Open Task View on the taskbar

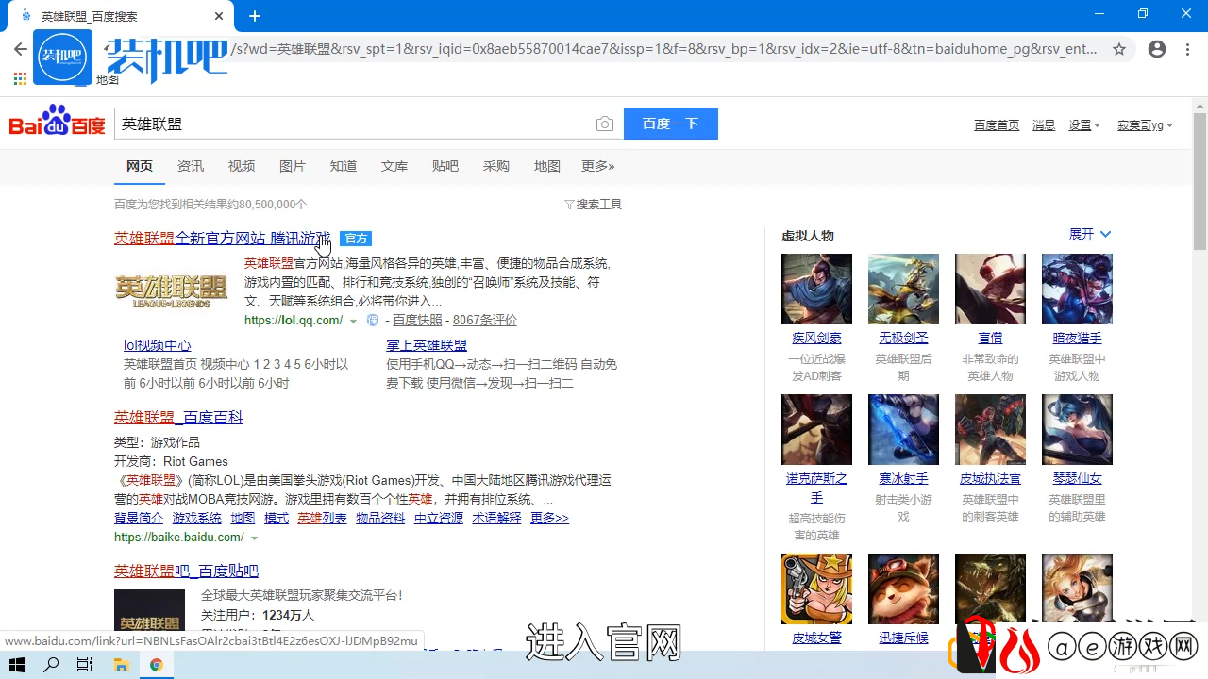click(x=85, y=665)
